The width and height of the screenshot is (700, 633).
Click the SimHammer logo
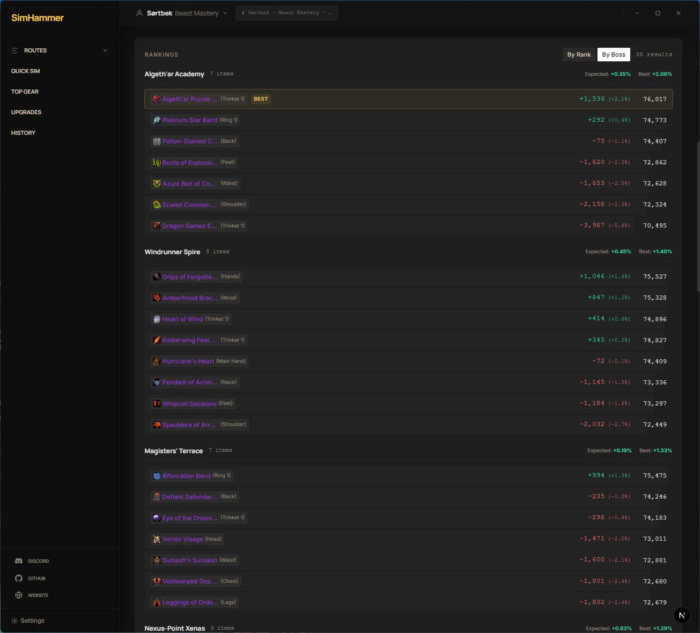tap(37, 18)
